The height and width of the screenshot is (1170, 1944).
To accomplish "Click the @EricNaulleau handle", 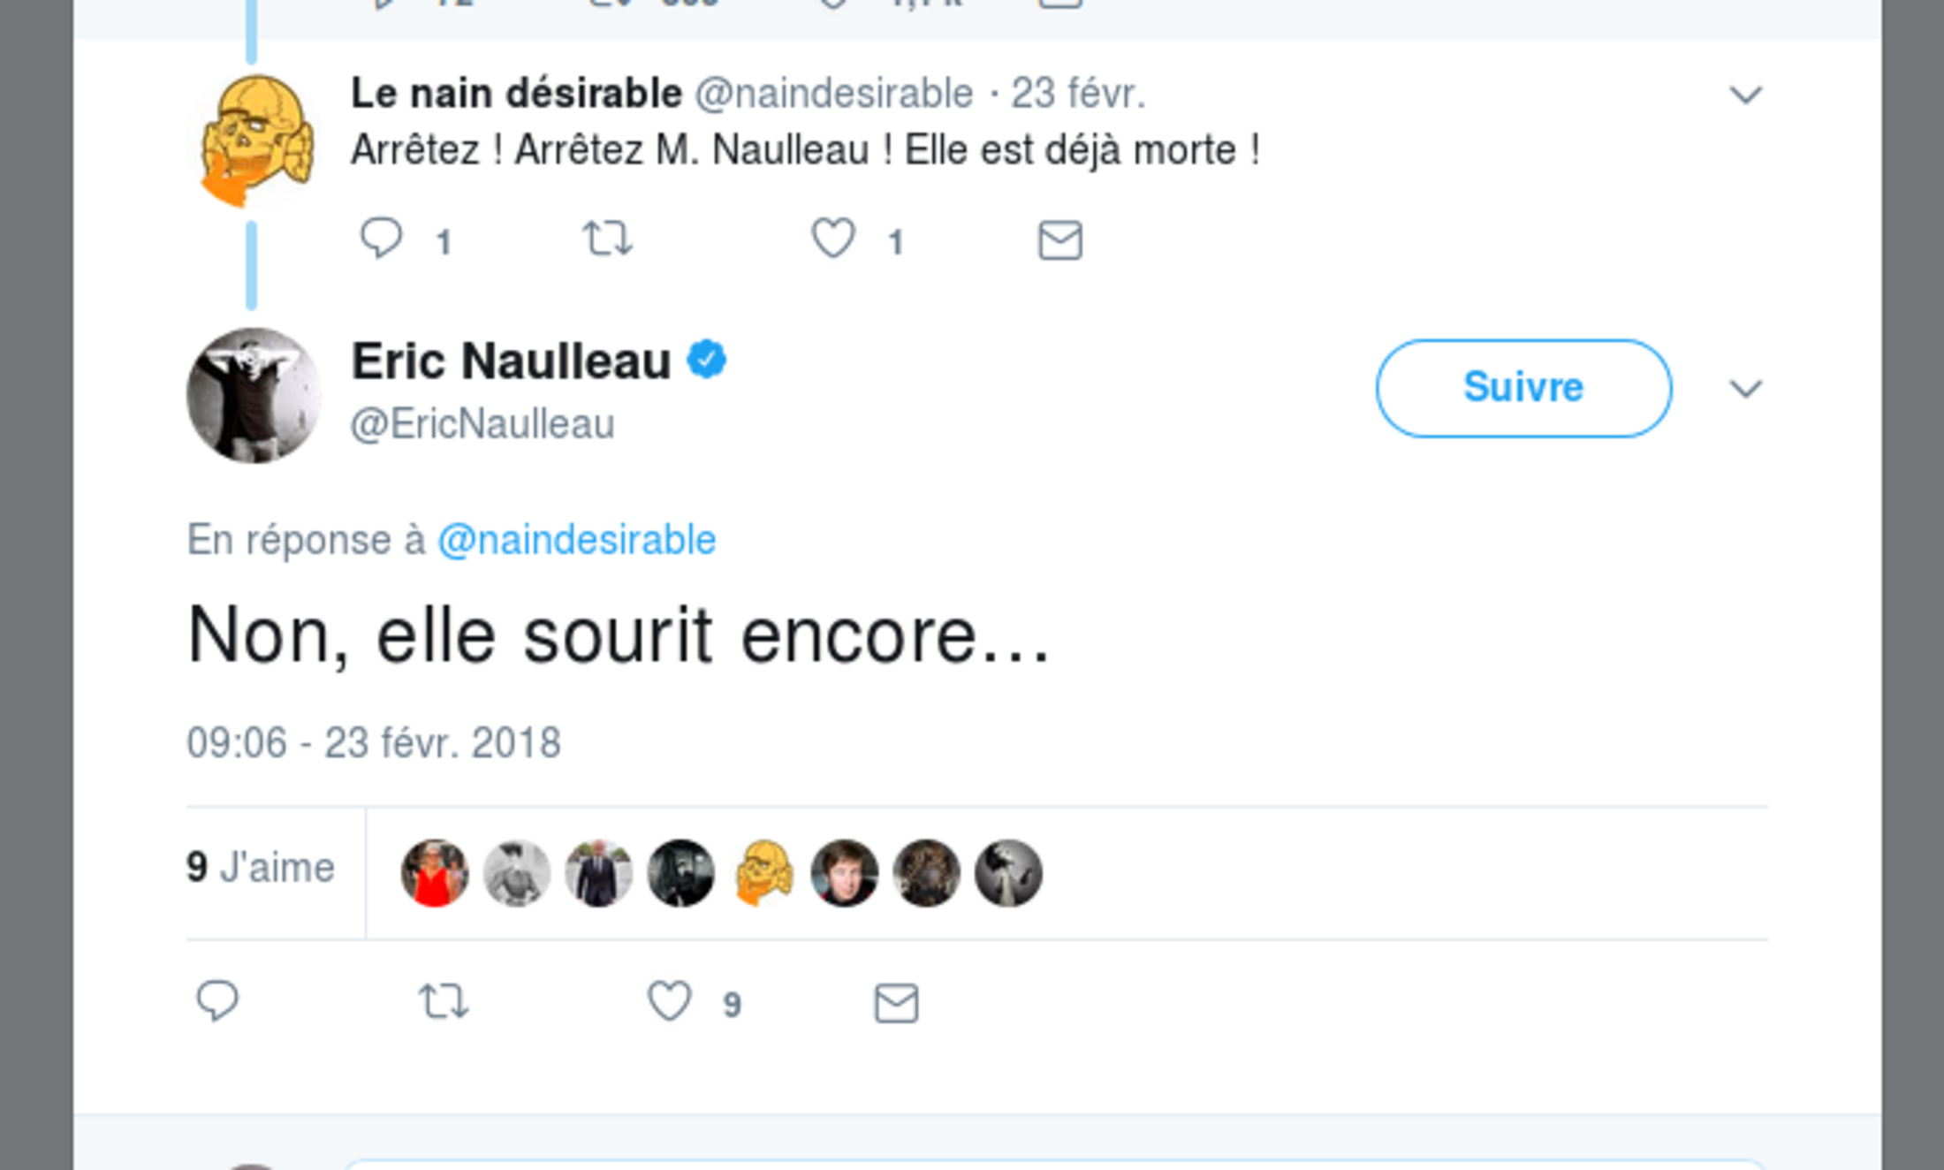I will pyautogui.click(x=482, y=424).
